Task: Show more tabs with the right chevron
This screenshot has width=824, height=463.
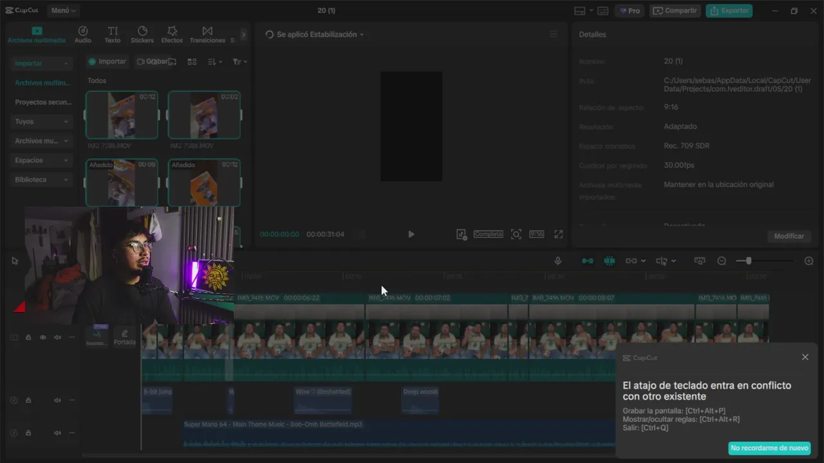Action: (x=243, y=35)
